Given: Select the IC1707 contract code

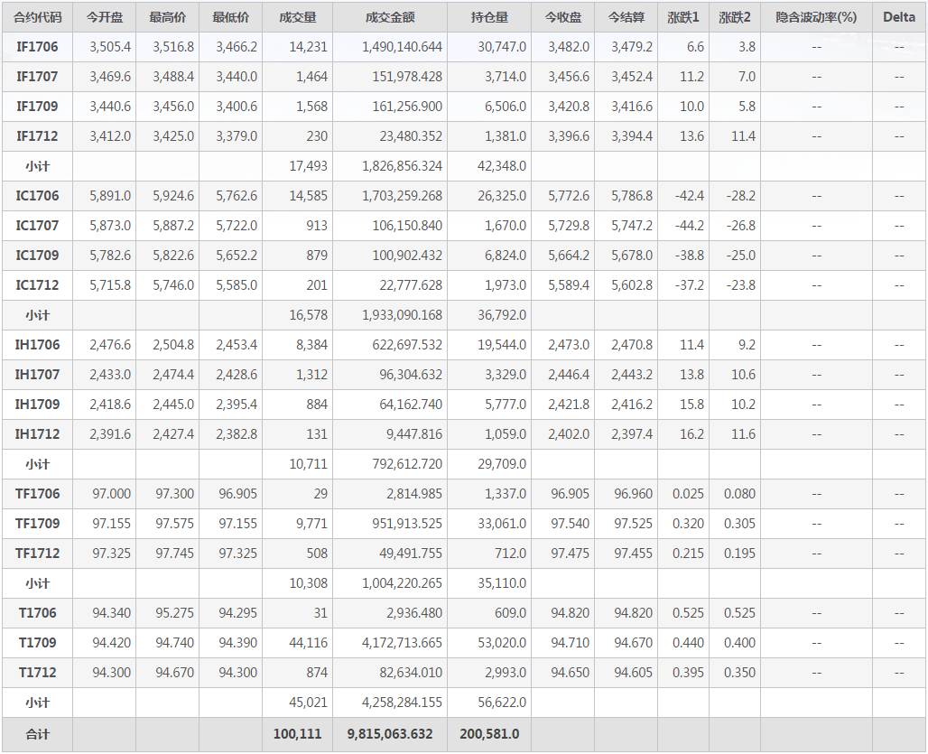Looking at the screenshot, I should click(37, 226).
